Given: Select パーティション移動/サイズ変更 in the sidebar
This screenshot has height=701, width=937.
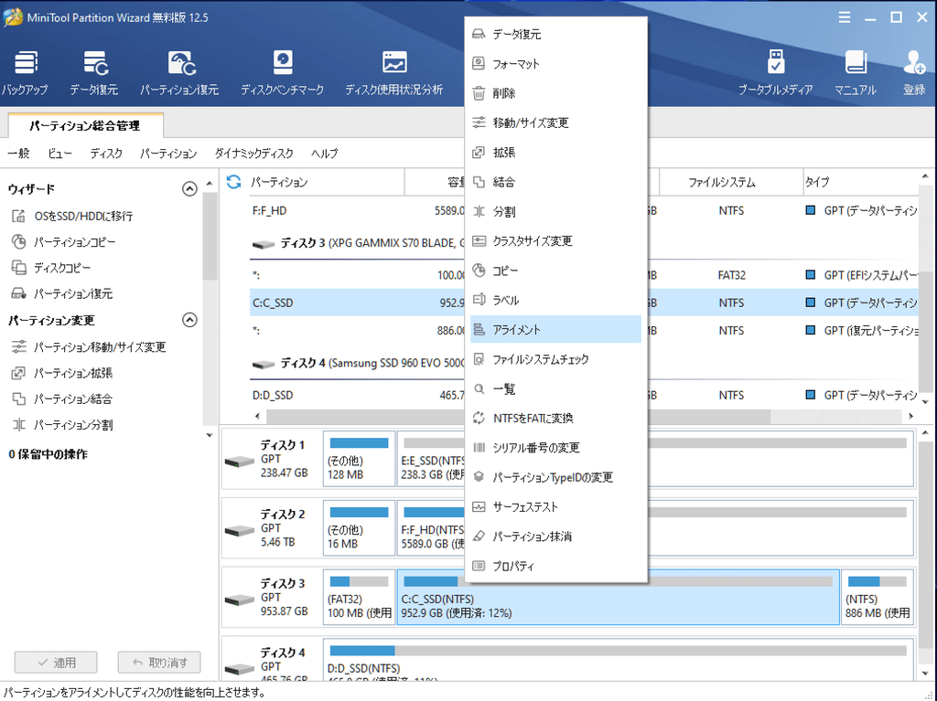Looking at the screenshot, I should 89,347.
